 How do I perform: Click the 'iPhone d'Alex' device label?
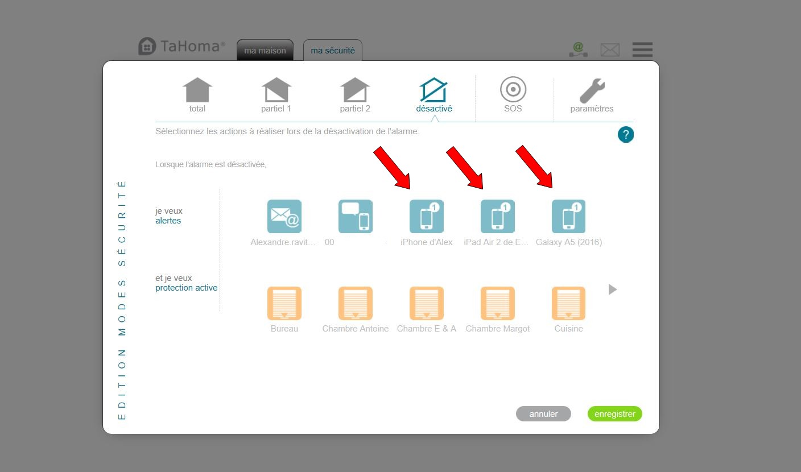[x=427, y=242]
